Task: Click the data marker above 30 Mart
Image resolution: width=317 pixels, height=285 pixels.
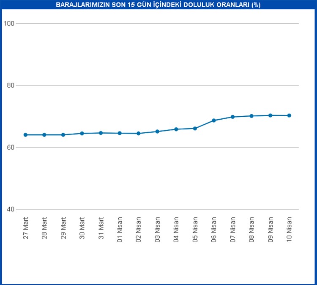Action: (x=82, y=133)
